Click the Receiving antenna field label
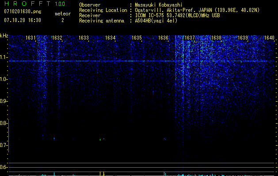The image size is (278, 176). [102, 21]
